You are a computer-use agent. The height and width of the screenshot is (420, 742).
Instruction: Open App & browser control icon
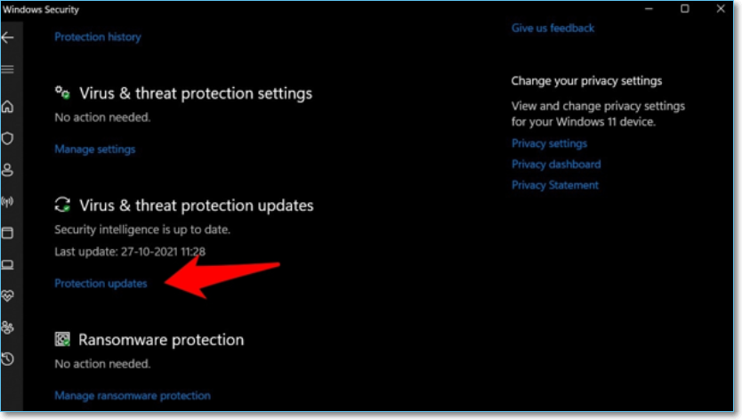pyautogui.click(x=8, y=233)
